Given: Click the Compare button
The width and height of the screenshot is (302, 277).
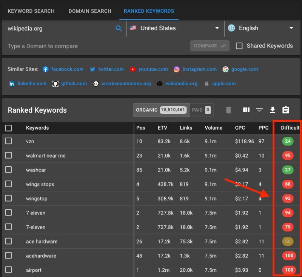Looking at the screenshot, I should tap(210, 46).
